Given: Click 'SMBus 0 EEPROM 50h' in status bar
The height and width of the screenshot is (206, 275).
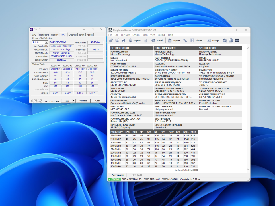Looking at the screenshot, I should coord(132,179).
